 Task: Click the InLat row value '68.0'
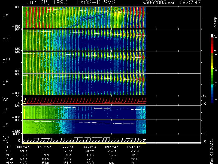135,159
